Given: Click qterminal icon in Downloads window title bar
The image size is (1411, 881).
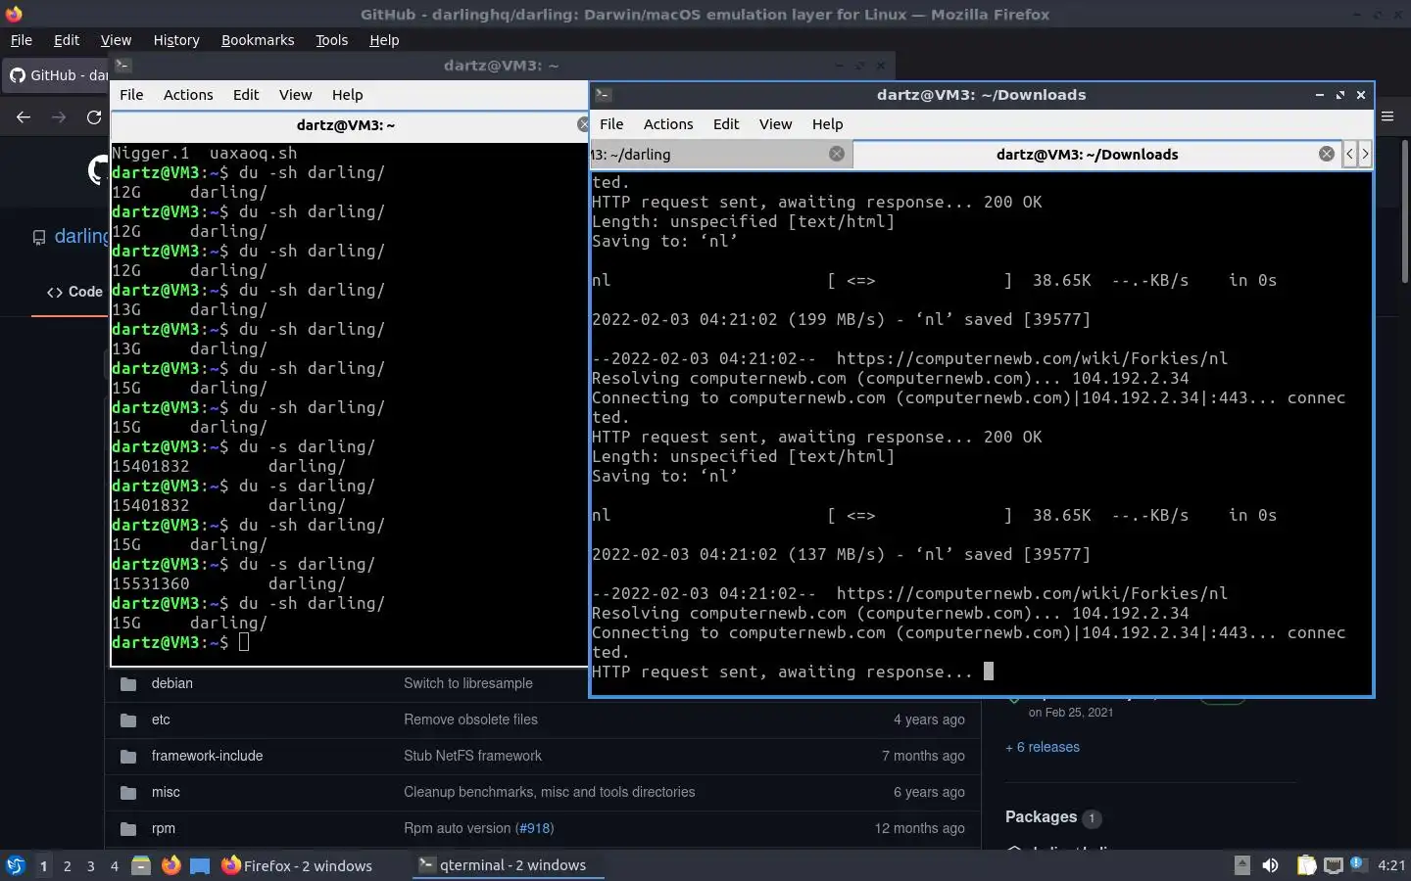Looking at the screenshot, I should coord(604,95).
